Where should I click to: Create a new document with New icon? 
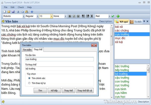pyautogui.click(x=5, y=12)
